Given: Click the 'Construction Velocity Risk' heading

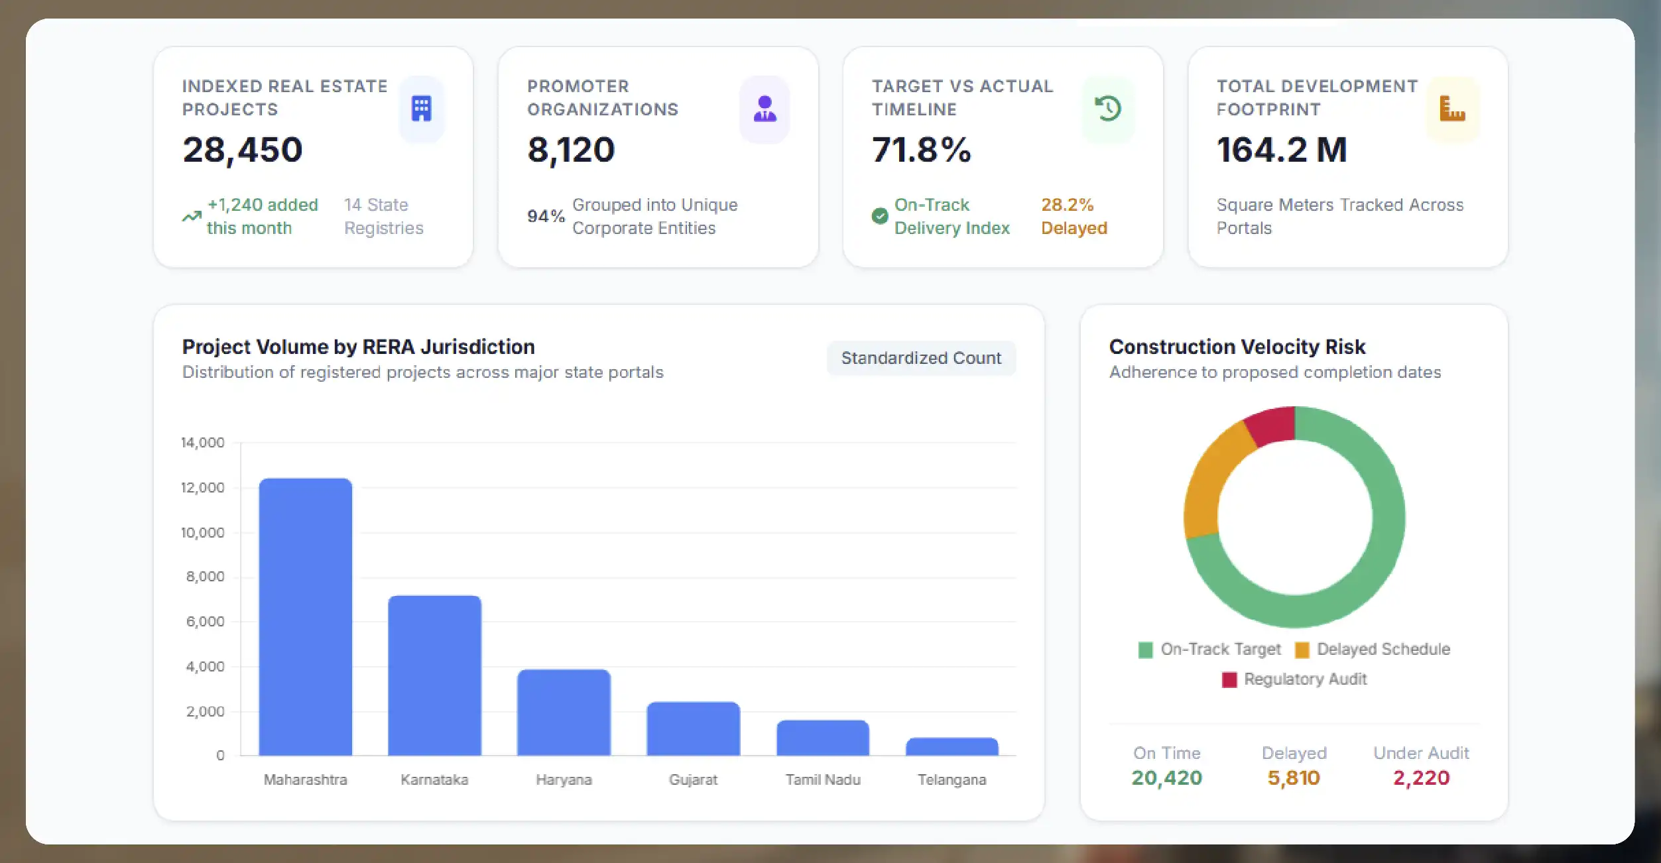Looking at the screenshot, I should (1237, 347).
